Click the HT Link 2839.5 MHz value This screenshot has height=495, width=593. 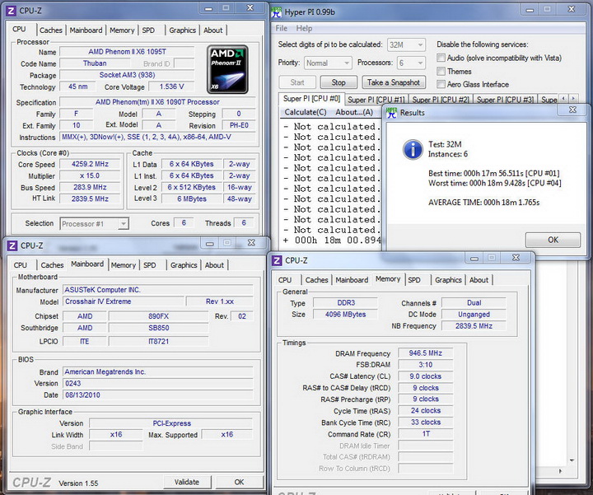[90, 198]
